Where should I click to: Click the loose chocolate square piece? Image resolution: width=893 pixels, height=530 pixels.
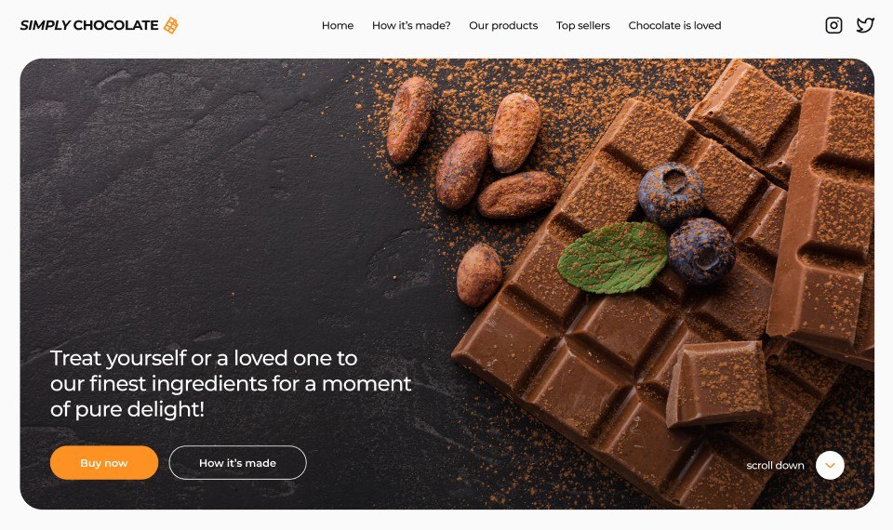tap(718, 384)
